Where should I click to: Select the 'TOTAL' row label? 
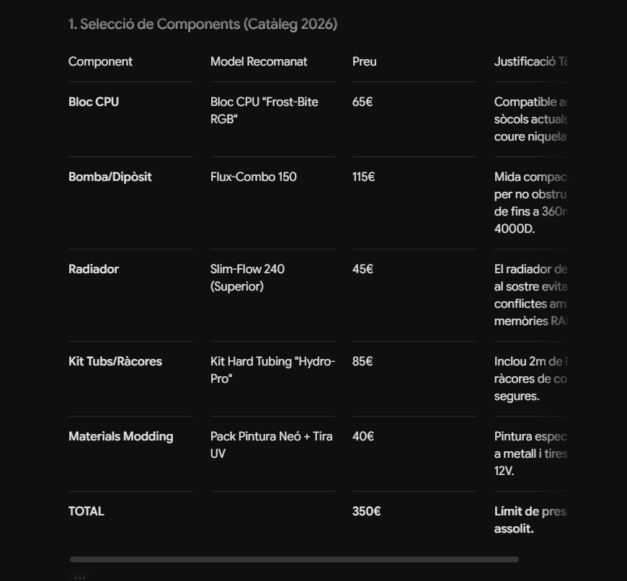click(86, 511)
